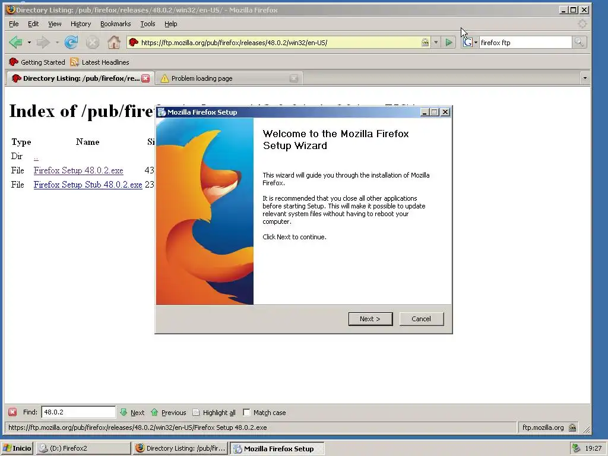Click the Stop loading icon

(x=92, y=42)
